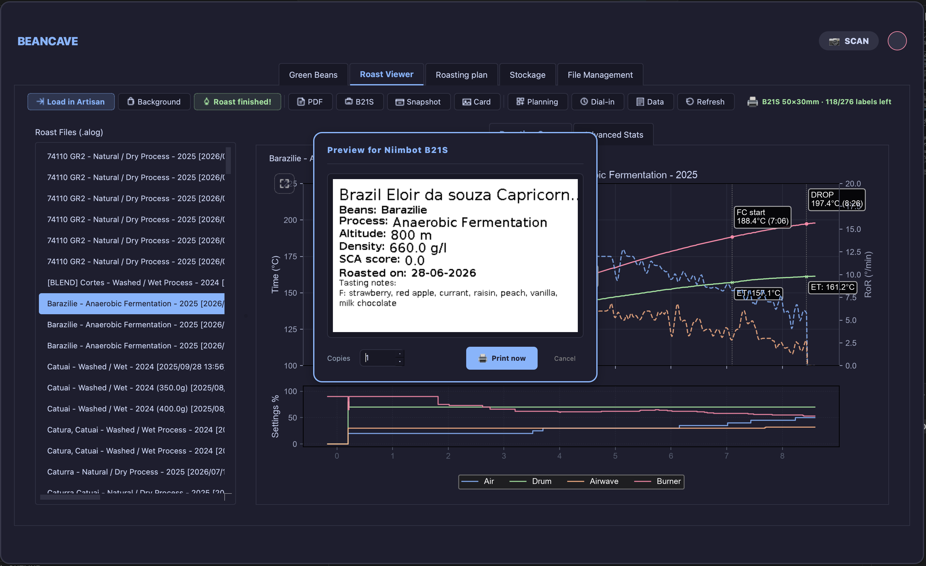
Task: Click the fullscreen expand icon on chart
Action: (284, 184)
